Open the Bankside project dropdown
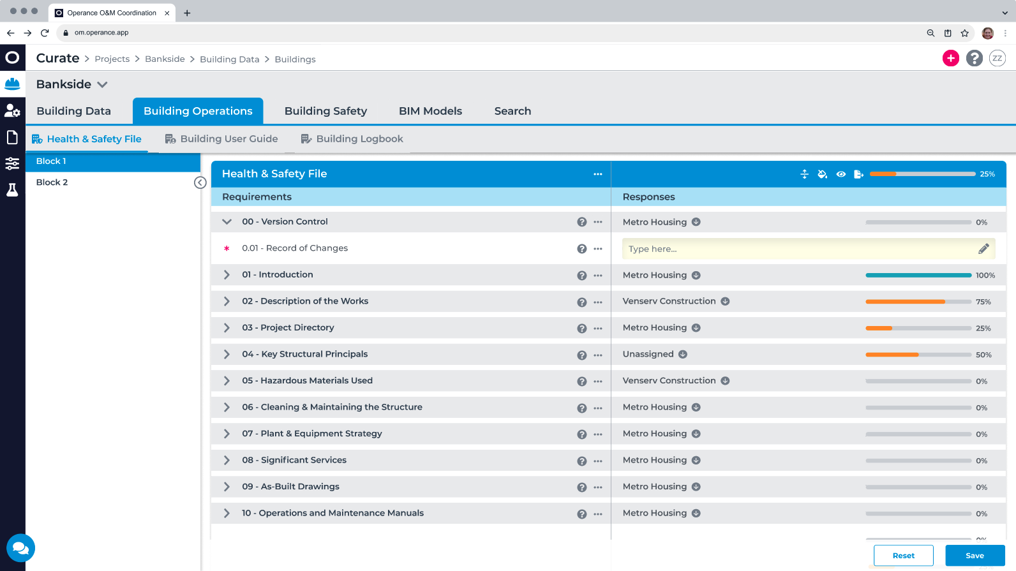This screenshot has height=571, width=1016. click(x=102, y=84)
